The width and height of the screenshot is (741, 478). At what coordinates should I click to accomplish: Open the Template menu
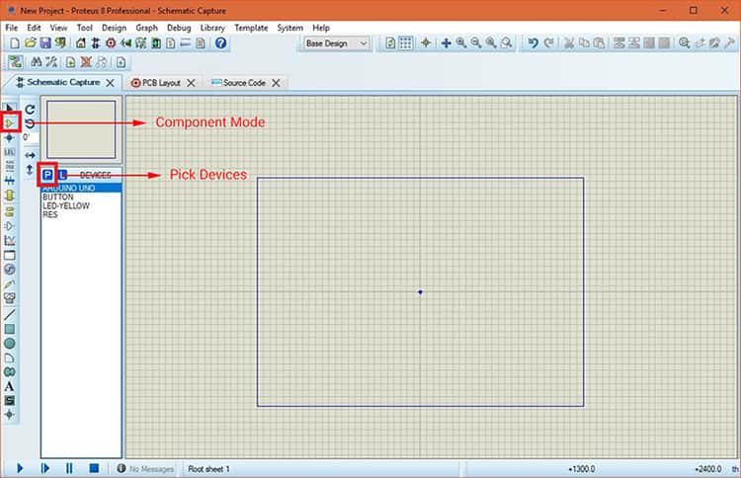pos(251,28)
